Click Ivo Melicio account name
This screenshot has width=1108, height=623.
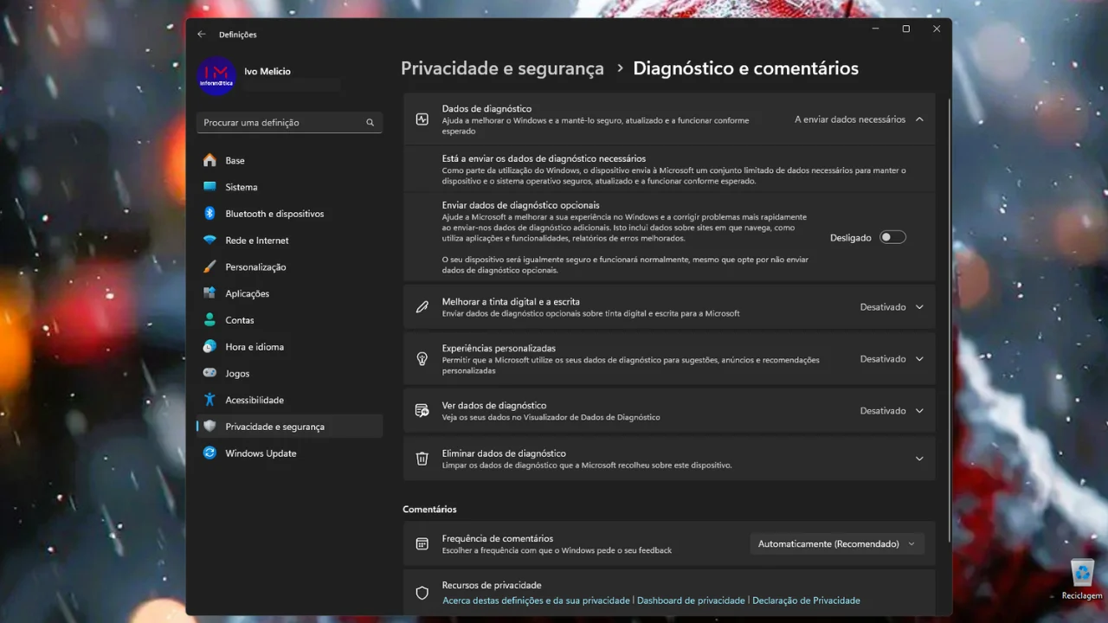pos(269,72)
